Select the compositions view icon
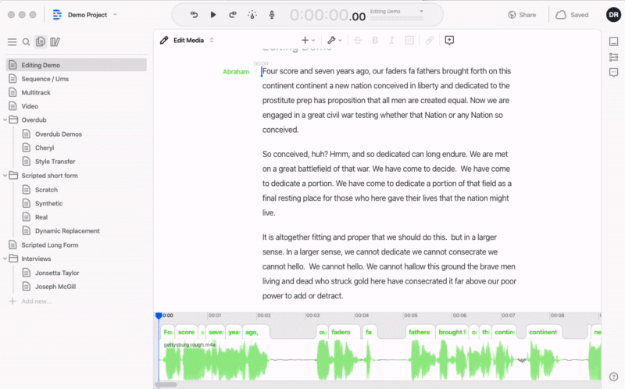625x389 pixels. (41, 41)
